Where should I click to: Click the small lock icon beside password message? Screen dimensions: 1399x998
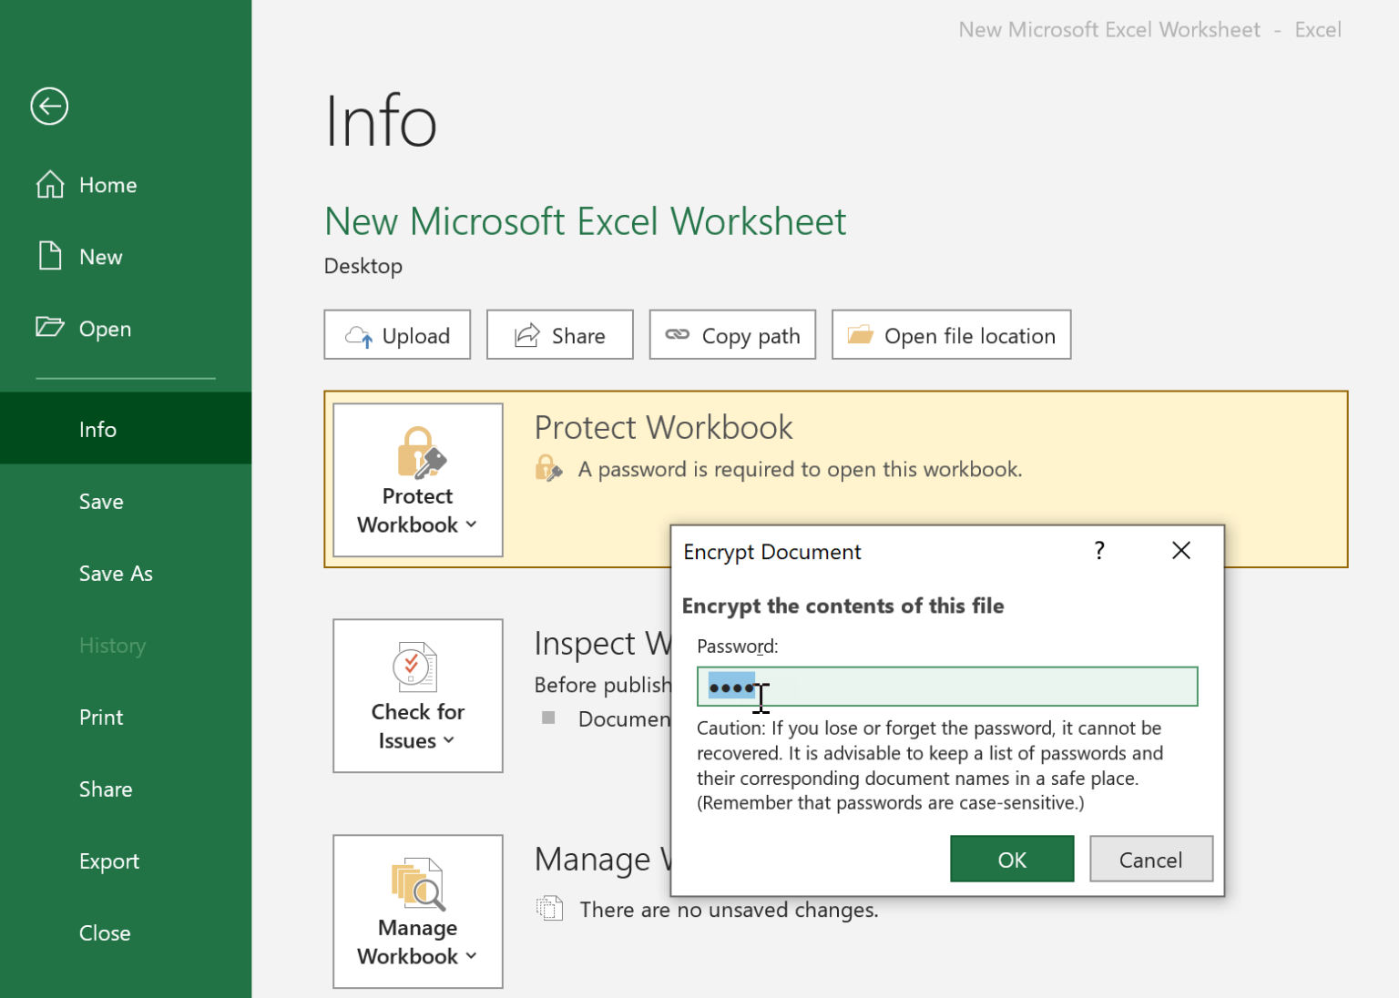[548, 468]
